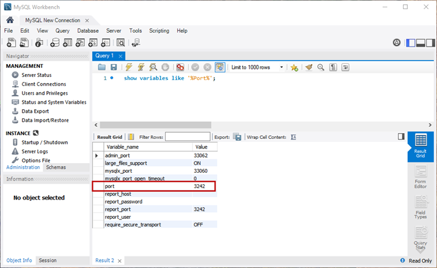Open preferences gear icon at top right
437x268 pixels.
(396, 42)
